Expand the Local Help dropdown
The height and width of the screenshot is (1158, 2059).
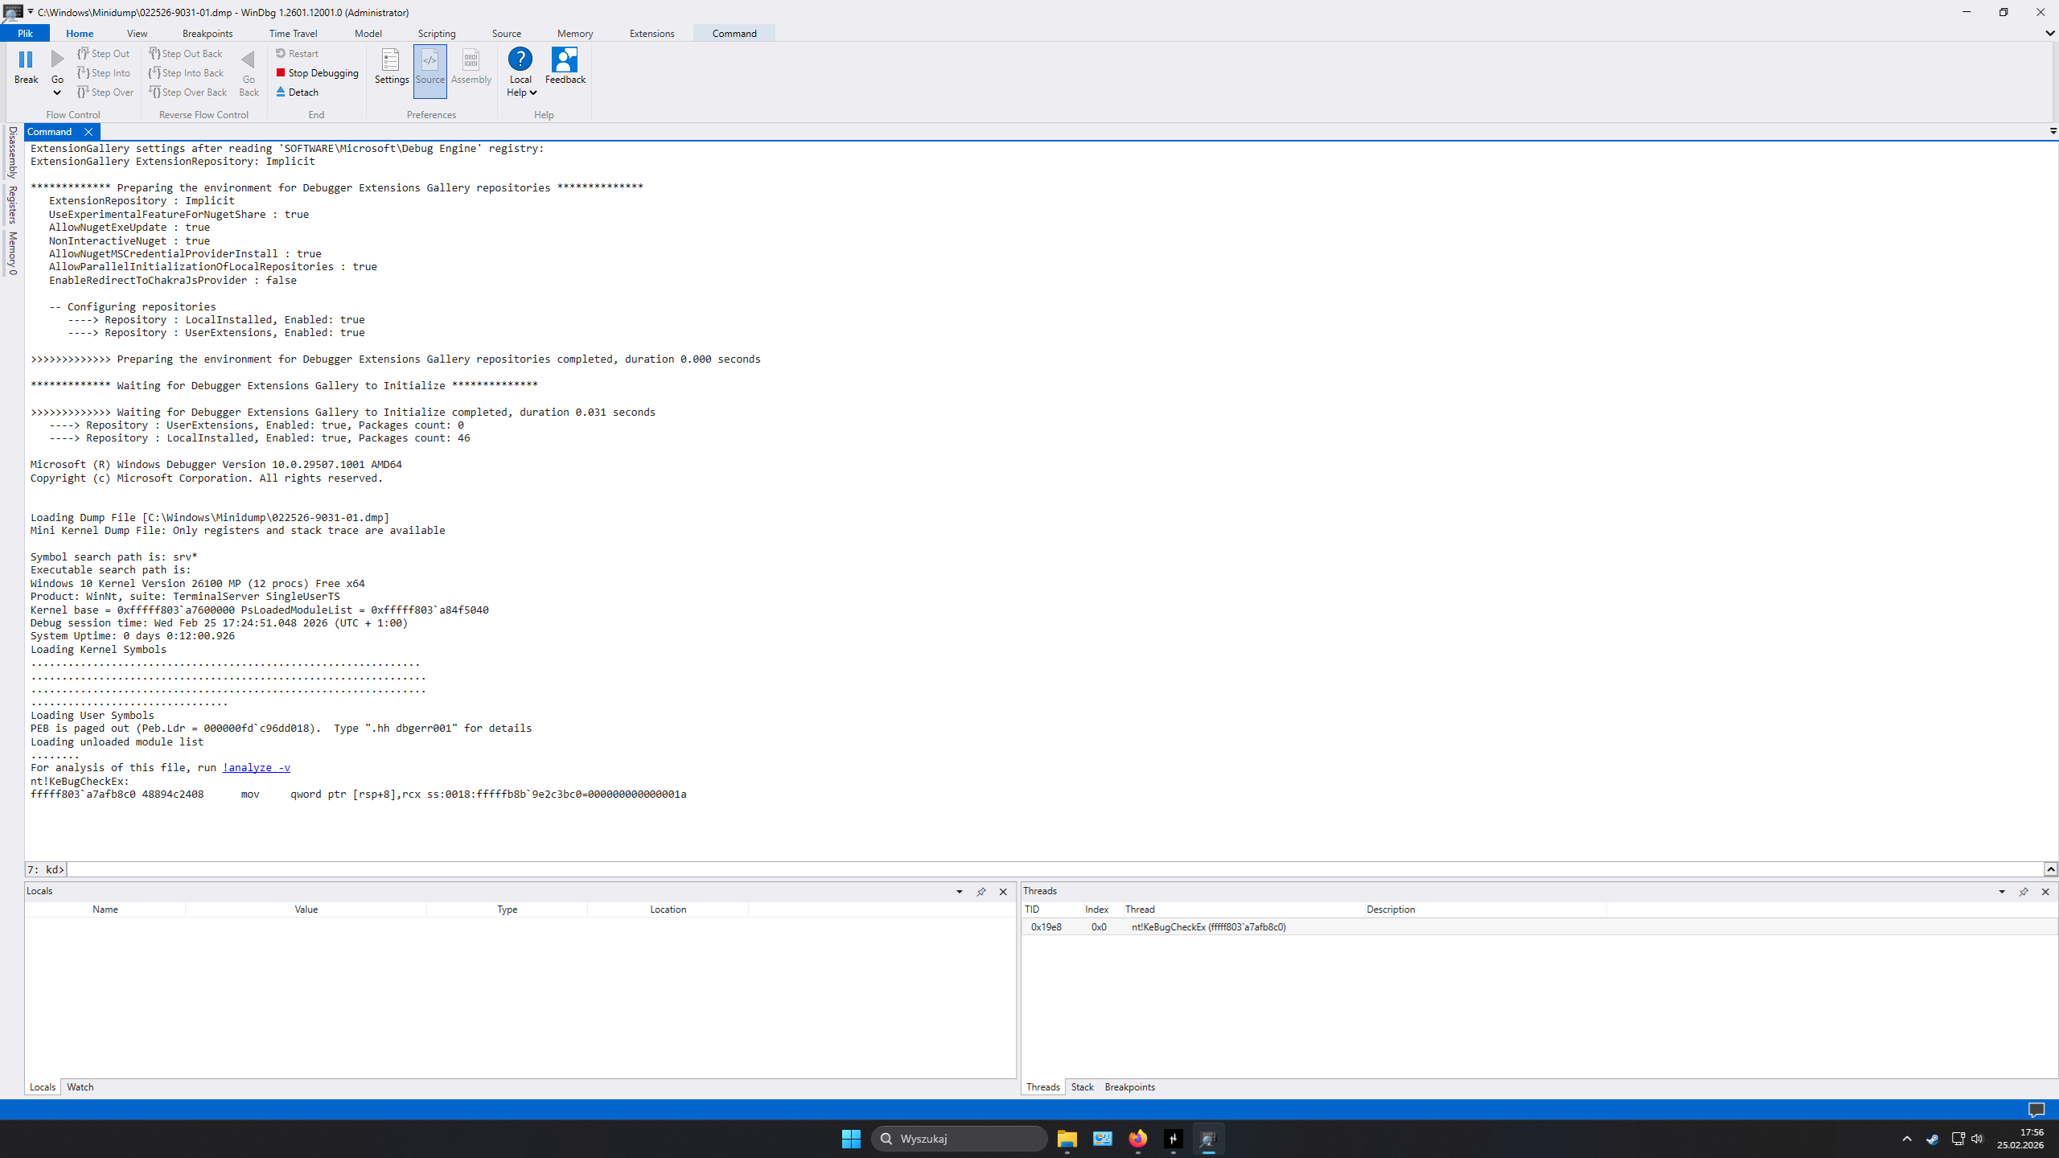pyautogui.click(x=532, y=93)
